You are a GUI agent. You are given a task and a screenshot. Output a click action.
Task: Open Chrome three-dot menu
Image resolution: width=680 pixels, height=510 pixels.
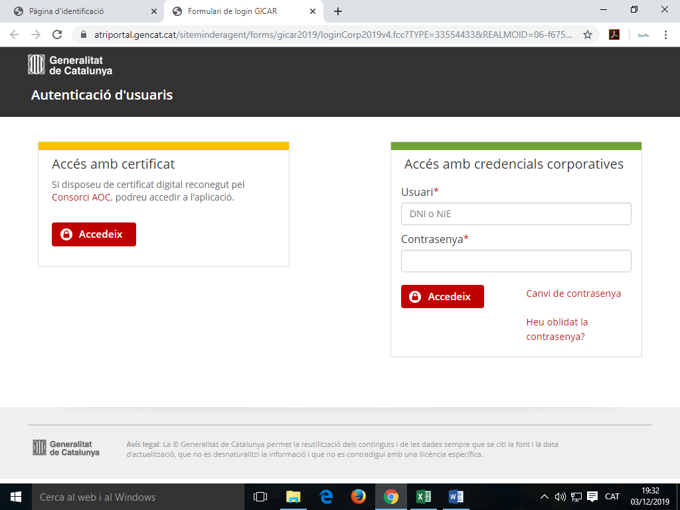(x=665, y=35)
